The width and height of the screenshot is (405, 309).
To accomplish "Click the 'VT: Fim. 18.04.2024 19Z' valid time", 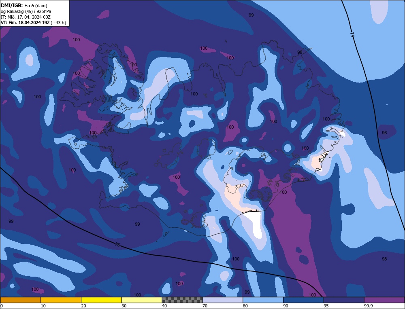I will [x=25, y=23].
